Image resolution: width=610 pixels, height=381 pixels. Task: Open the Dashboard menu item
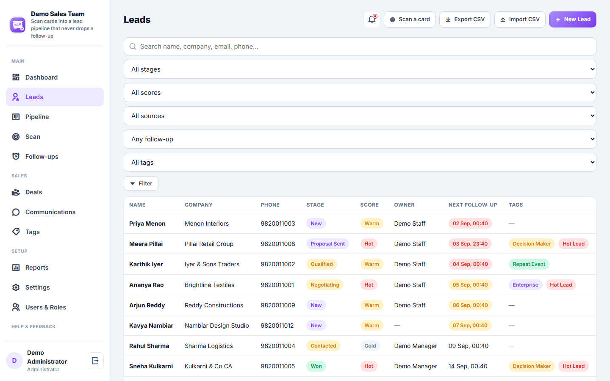pyautogui.click(x=55, y=77)
